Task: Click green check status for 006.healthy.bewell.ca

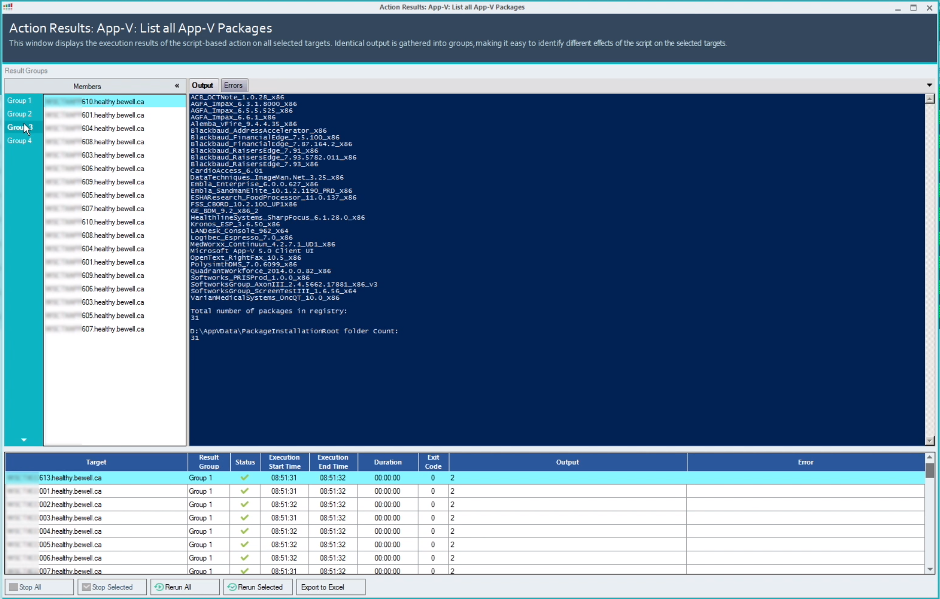Action: coord(244,558)
